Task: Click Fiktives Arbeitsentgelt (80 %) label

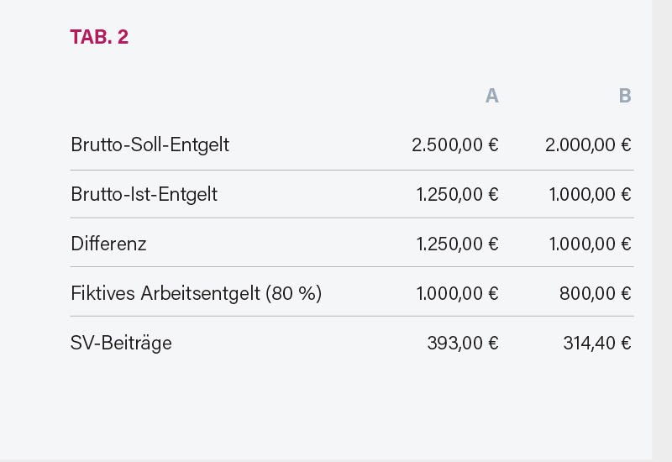Action: (x=196, y=293)
